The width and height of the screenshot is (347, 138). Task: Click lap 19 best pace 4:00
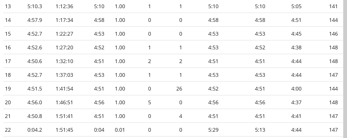pos(296,89)
